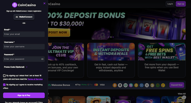Click the Solana coin icon
The height and width of the screenshot is (103, 191).
pos(131,85)
